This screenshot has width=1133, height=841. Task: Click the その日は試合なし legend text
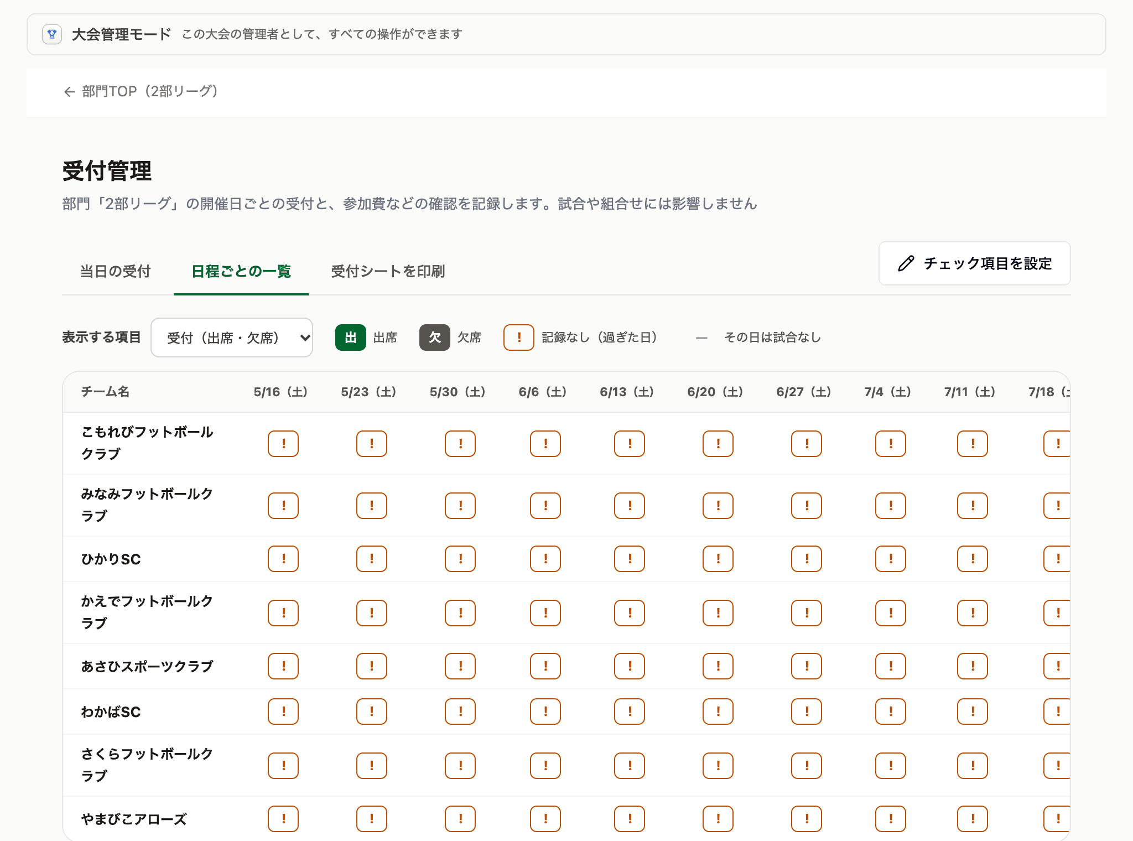click(772, 338)
